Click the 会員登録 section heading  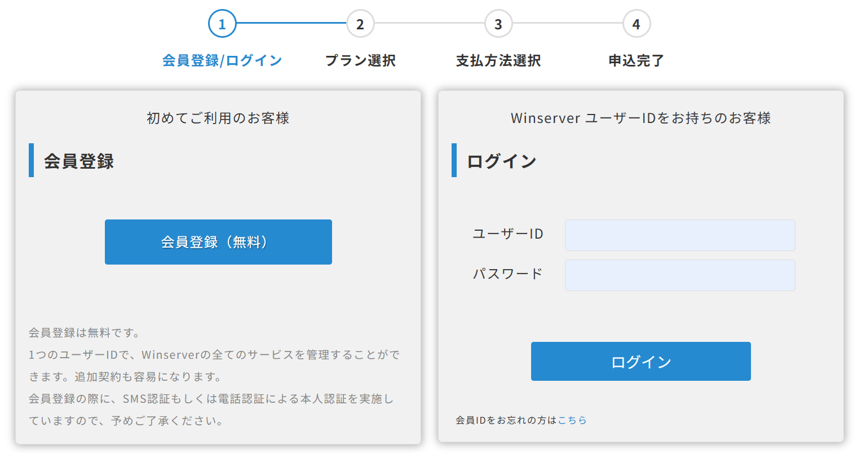[x=79, y=161]
